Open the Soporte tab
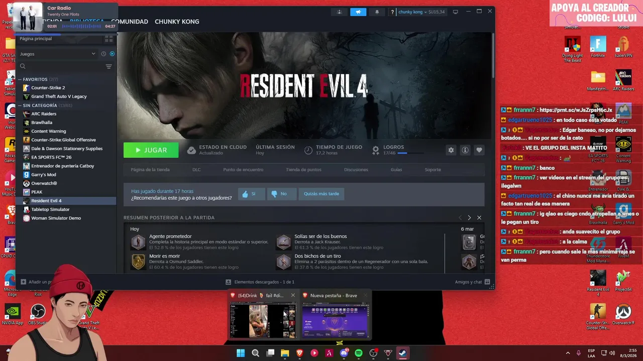 tap(433, 169)
